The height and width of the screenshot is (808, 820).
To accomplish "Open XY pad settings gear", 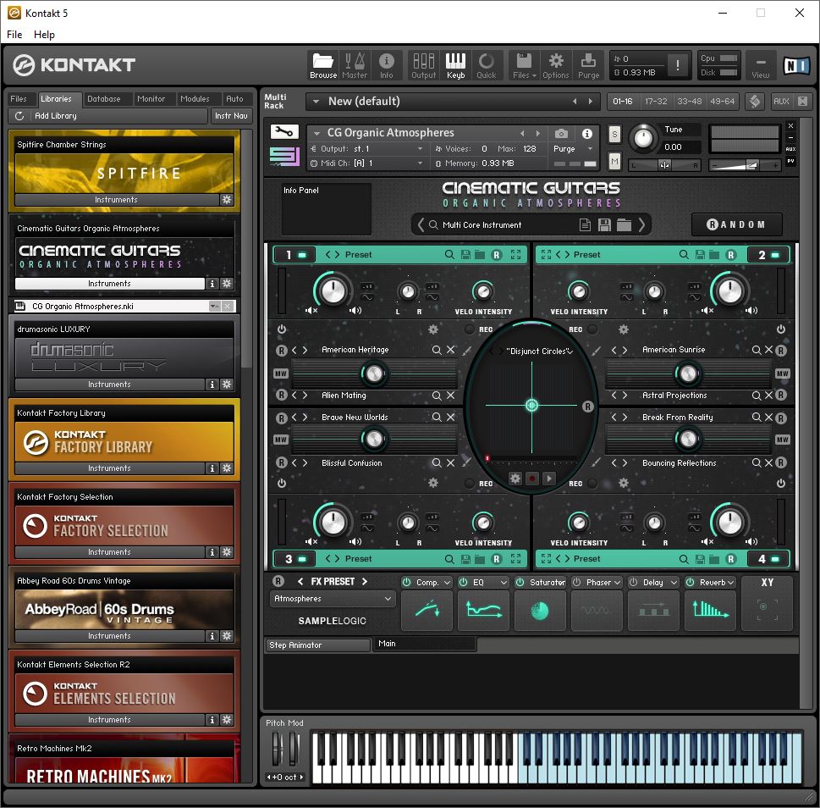I will [x=515, y=479].
